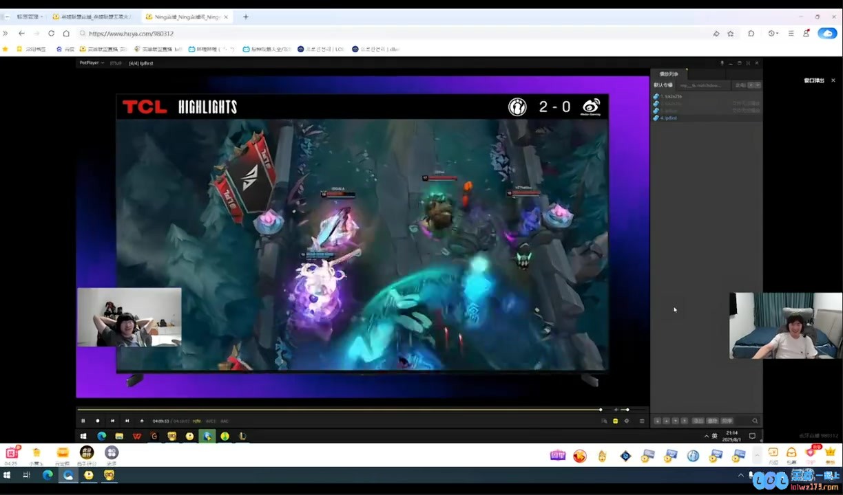843x495 pixels.
Task: Open Edge on the bottom taskbar
Action: coord(48,475)
